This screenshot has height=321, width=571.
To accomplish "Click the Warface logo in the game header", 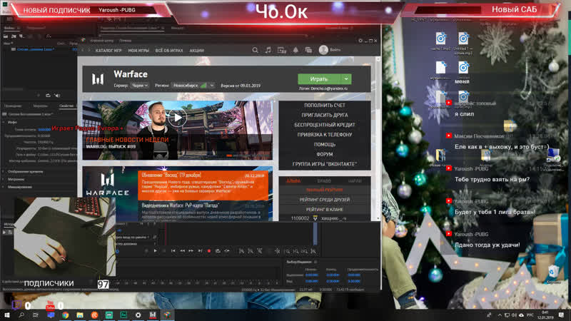I will pyautogui.click(x=98, y=78).
